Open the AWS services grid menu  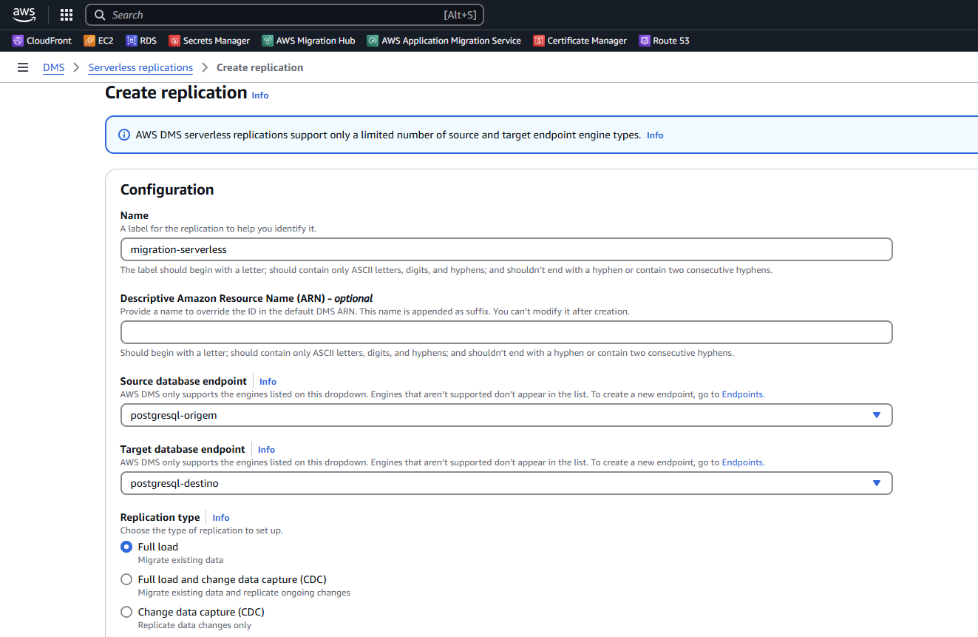67,15
